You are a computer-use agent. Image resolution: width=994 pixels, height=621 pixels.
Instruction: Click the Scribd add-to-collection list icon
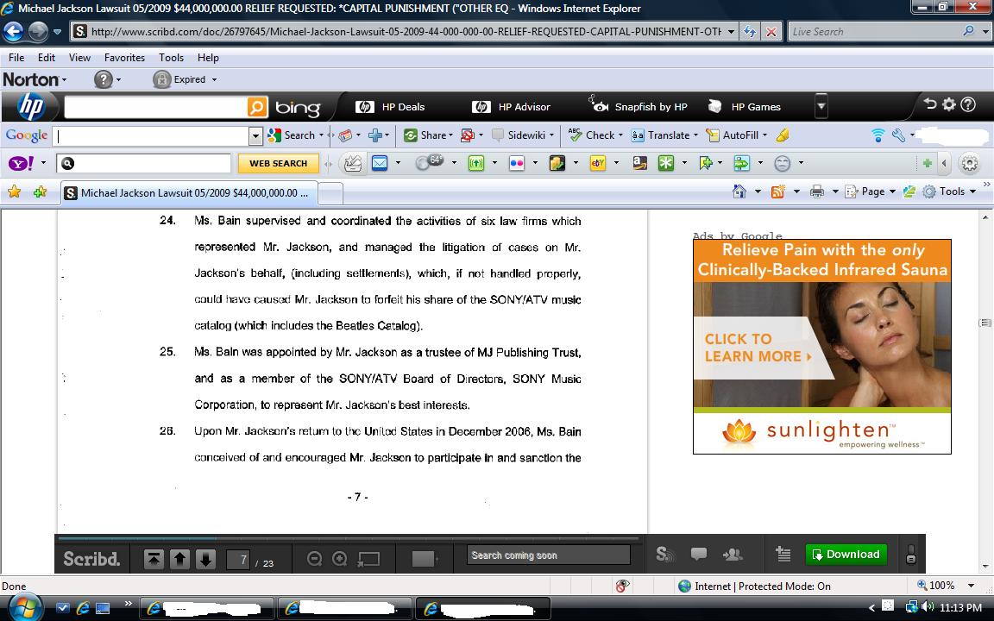coord(783,555)
